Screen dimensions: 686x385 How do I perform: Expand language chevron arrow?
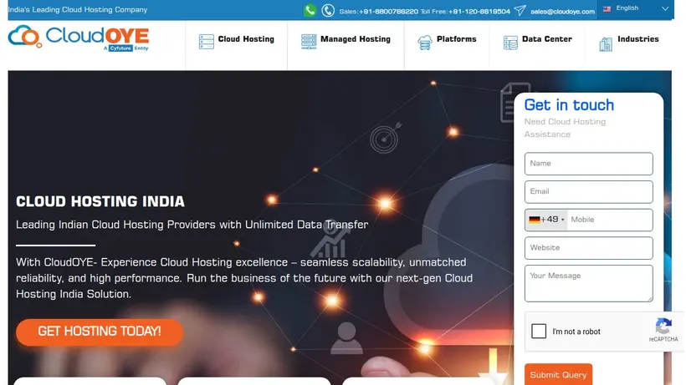pos(665,8)
